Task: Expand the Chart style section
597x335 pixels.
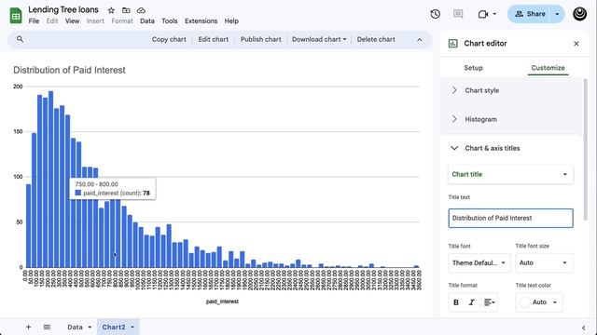Action: (510, 90)
